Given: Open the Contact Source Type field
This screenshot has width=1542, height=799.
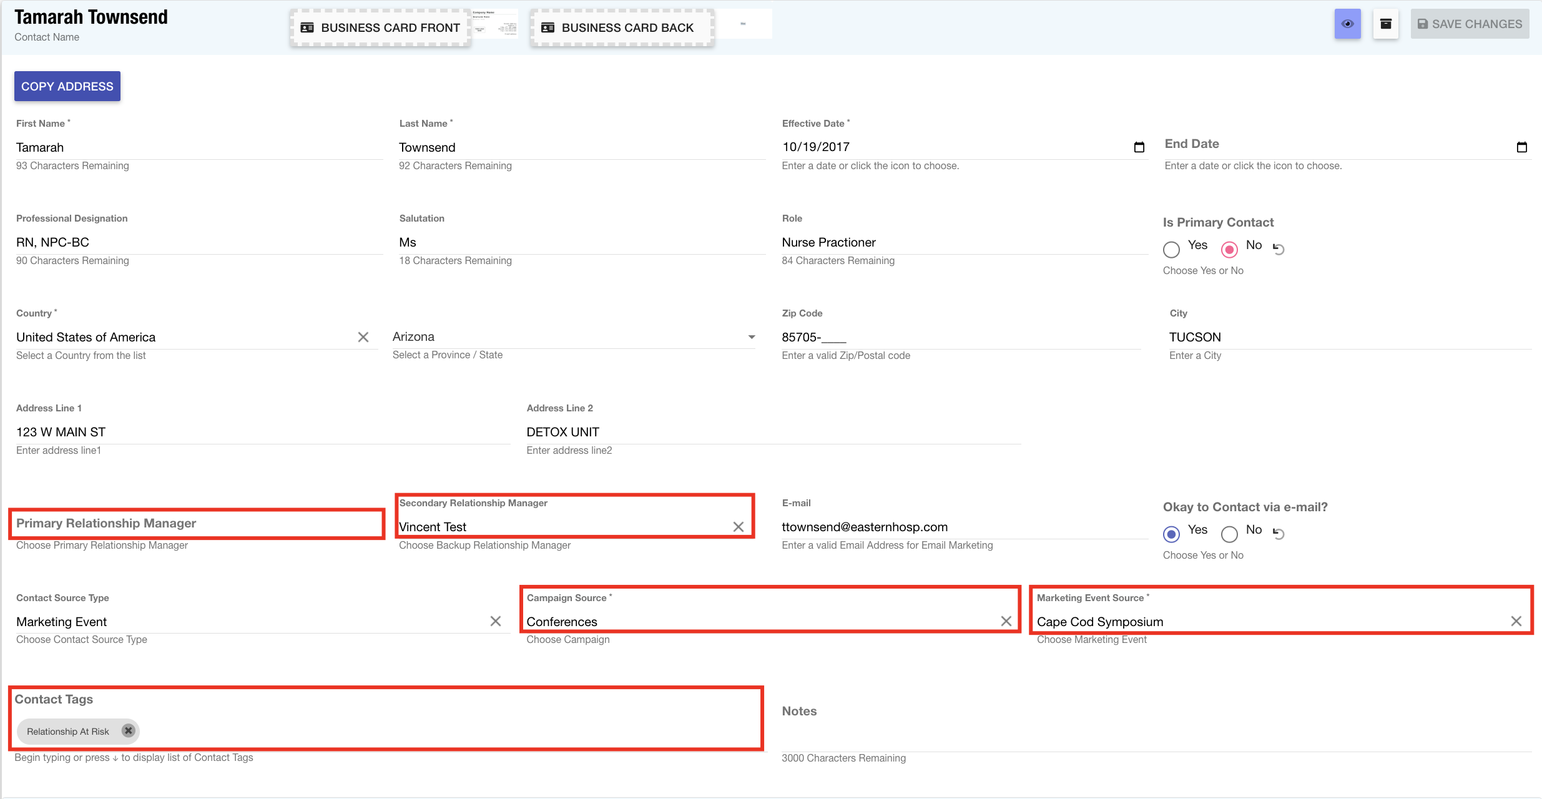Looking at the screenshot, I should click(250, 622).
